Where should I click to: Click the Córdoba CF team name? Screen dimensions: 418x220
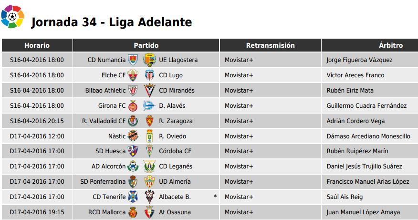pyautogui.click(x=175, y=151)
